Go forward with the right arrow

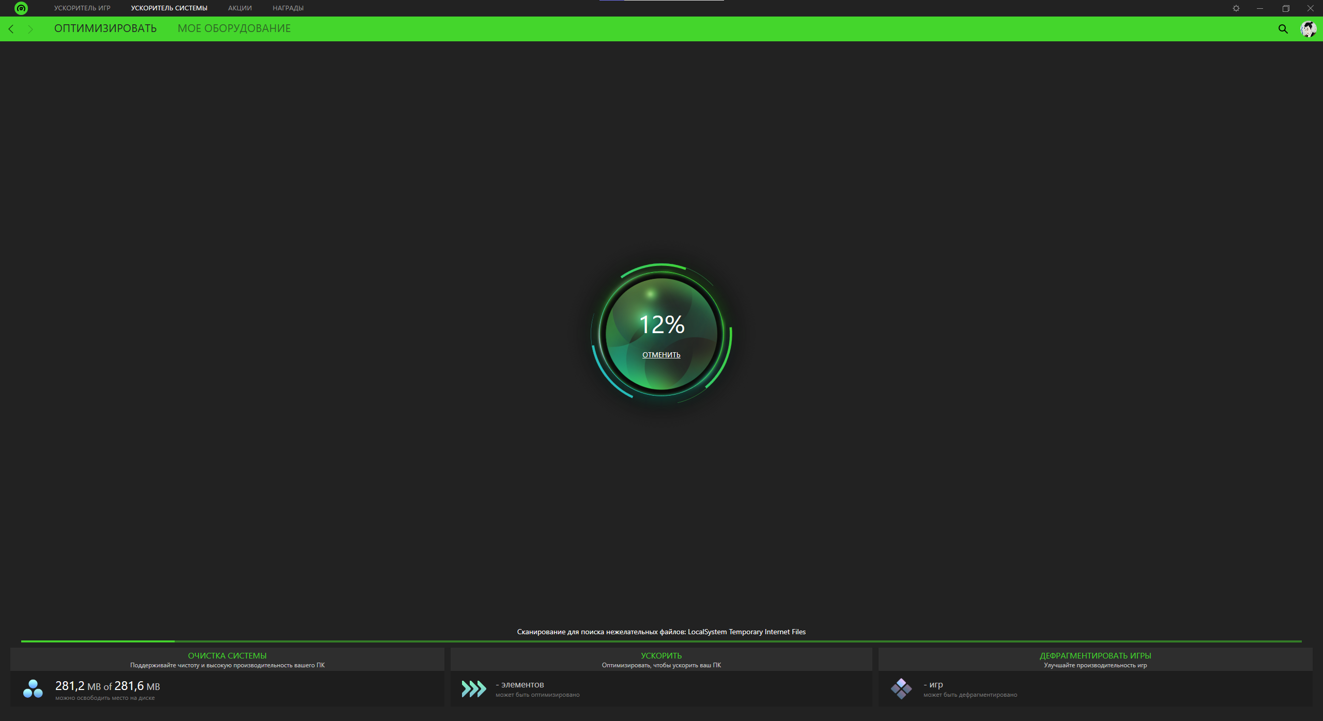pyautogui.click(x=30, y=29)
